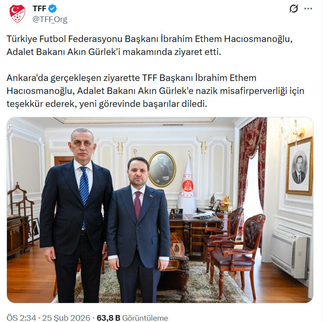Click the ÖS 2:34 timestamp

(x=22, y=318)
